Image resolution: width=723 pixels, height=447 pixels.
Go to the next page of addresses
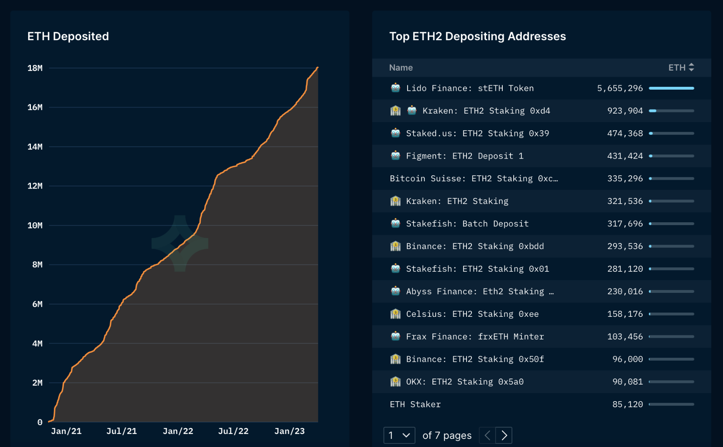tap(504, 435)
